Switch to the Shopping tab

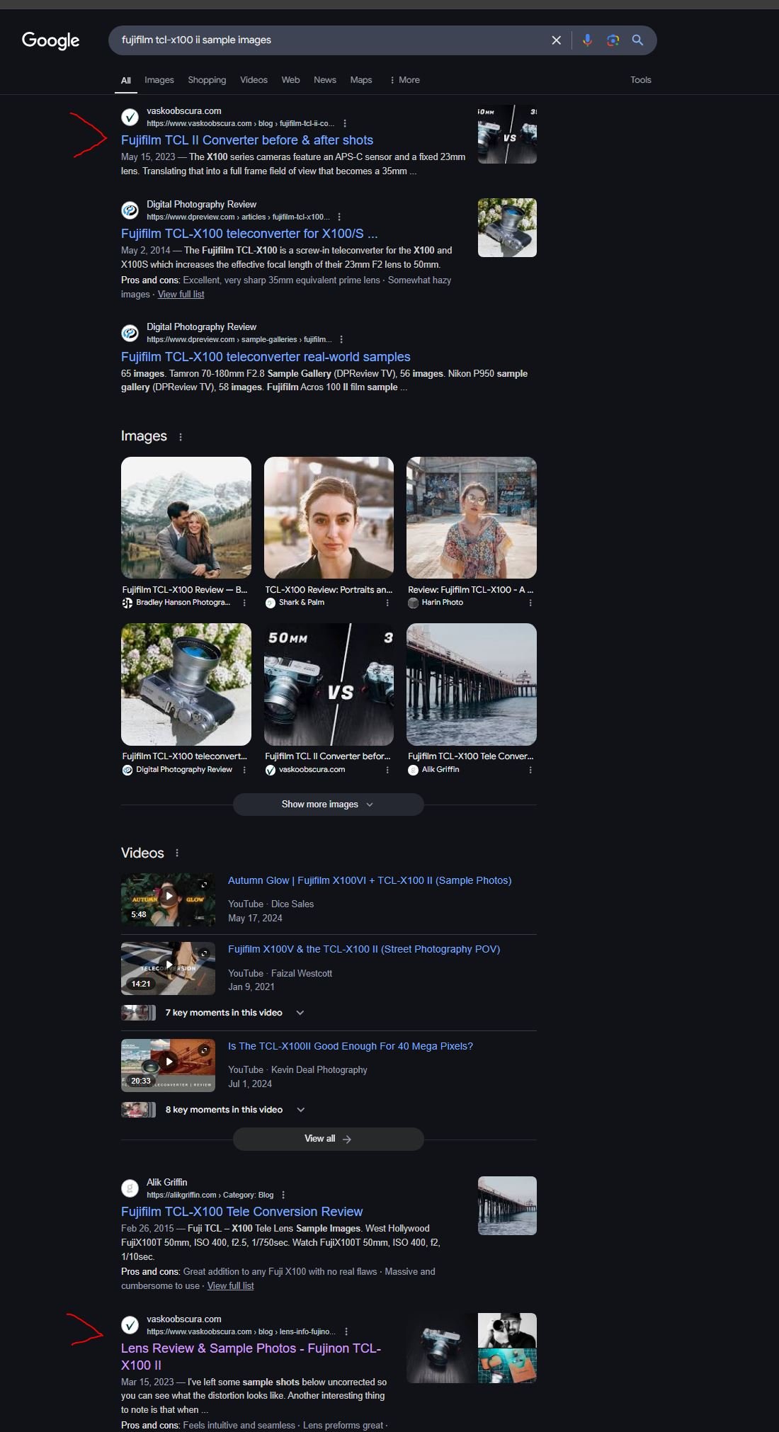click(207, 80)
